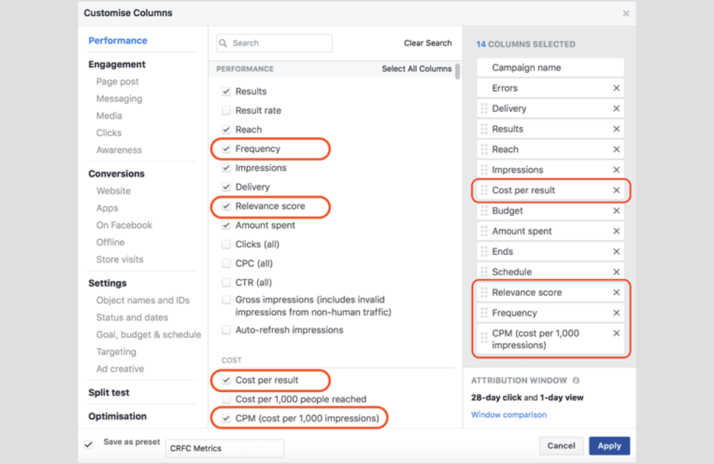Viewport: 714px width, 464px height.
Task: Open the Window comparison link
Action: pyautogui.click(x=508, y=414)
